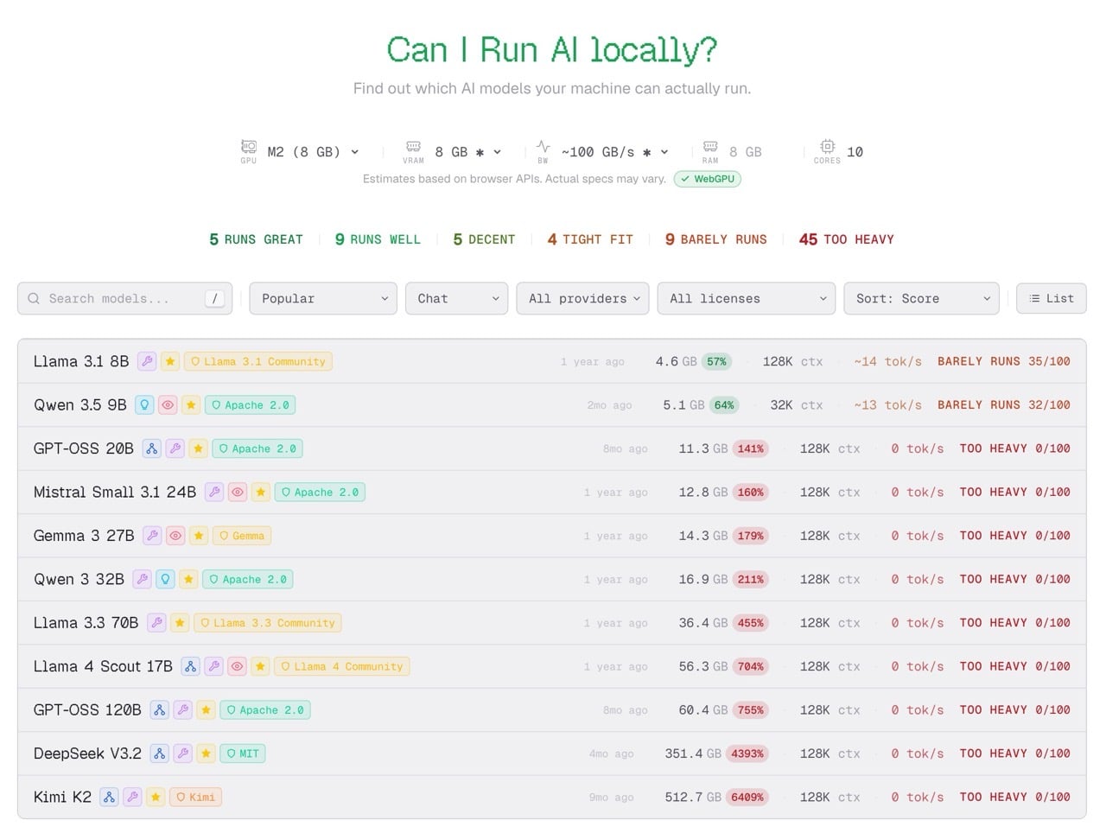
Task: Click the search magnifier in the models search box
Action: click(34, 298)
